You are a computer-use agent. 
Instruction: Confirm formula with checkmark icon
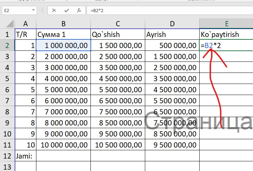[x=67, y=11]
